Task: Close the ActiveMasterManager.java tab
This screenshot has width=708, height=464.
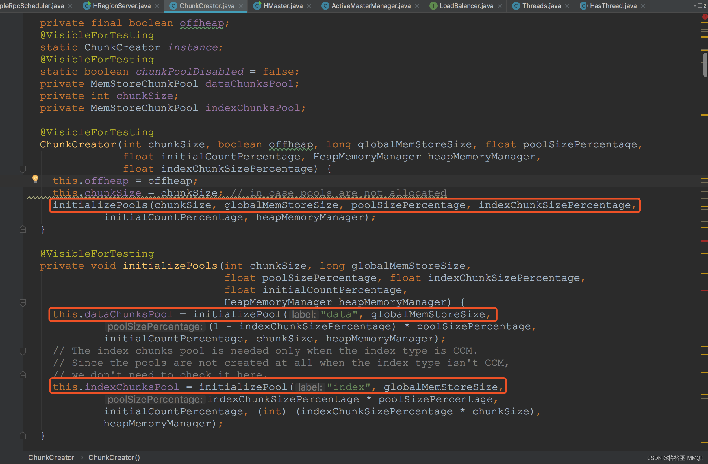Action: coord(417,6)
